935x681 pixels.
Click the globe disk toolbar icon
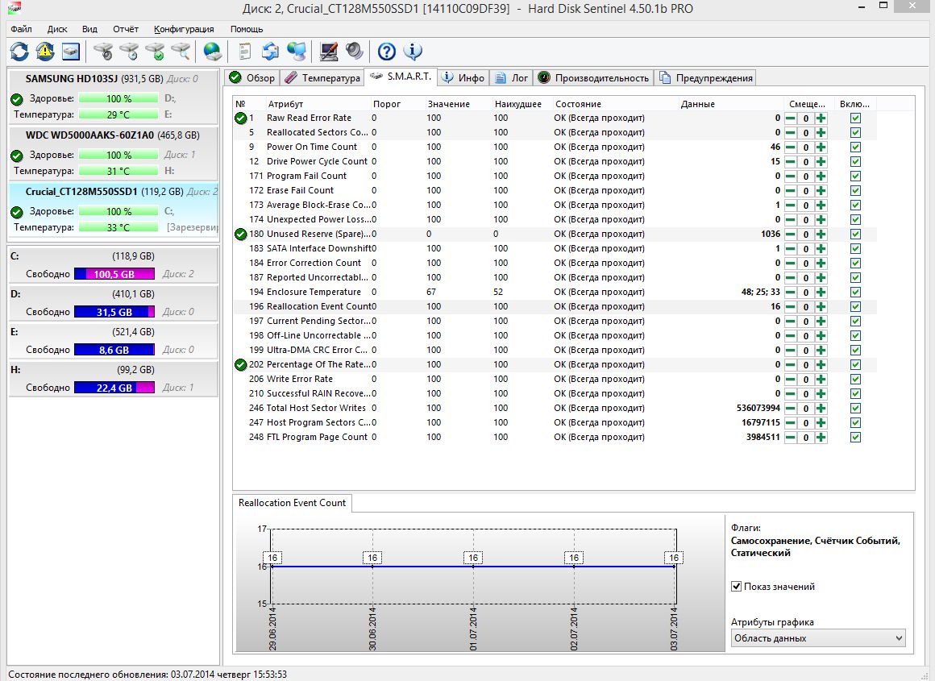tap(212, 52)
